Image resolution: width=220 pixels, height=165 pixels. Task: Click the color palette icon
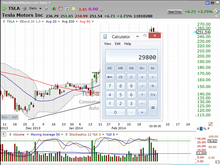click(x=216, y=11)
